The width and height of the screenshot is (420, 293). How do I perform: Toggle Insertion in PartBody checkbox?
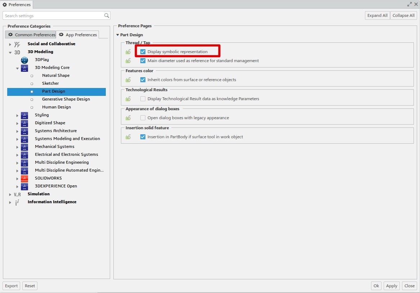(x=143, y=137)
